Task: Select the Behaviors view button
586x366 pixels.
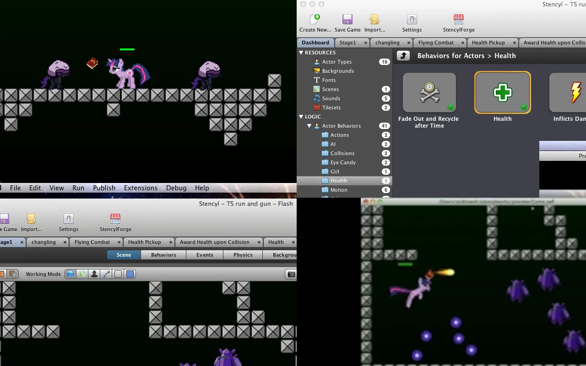Action: tap(163, 255)
